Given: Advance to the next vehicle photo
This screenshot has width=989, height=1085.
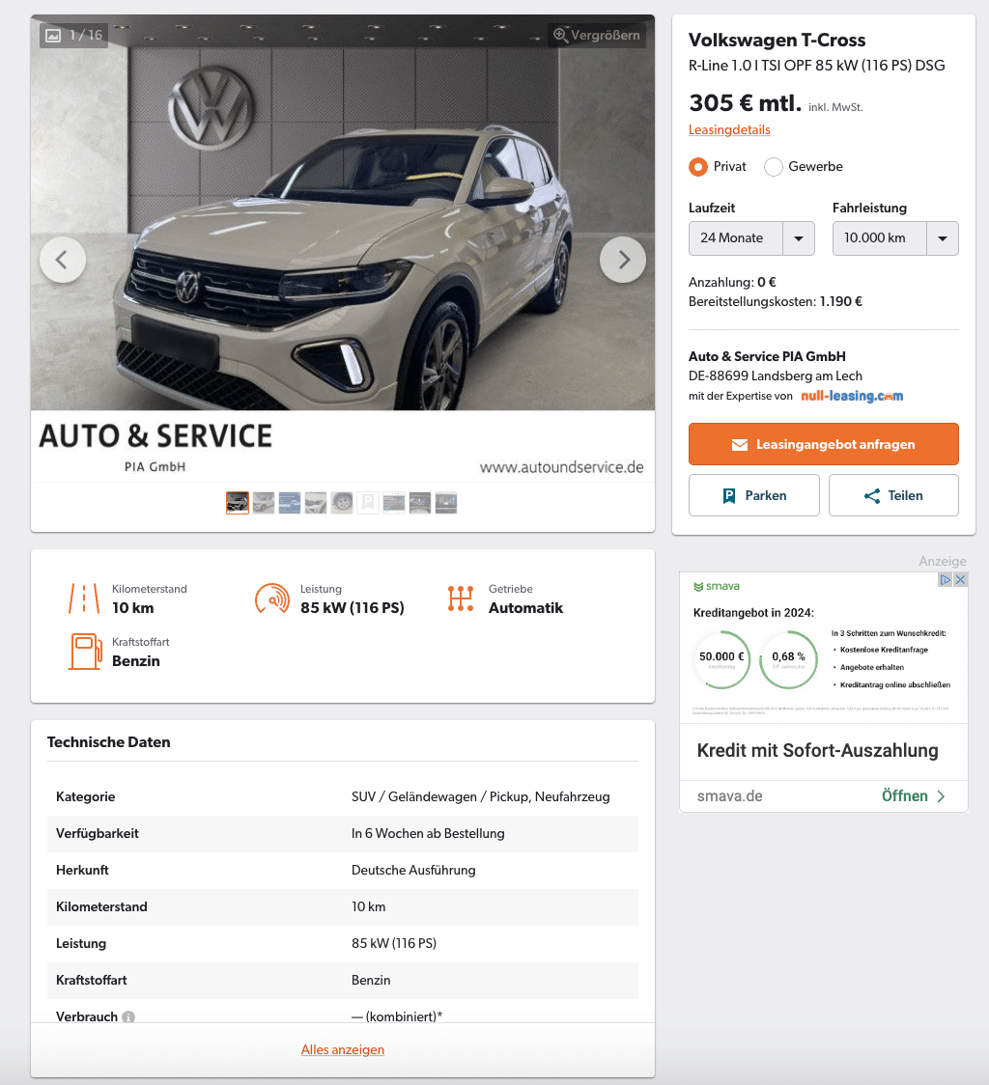Looking at the screenshot, I should click(x=623, y=261).
